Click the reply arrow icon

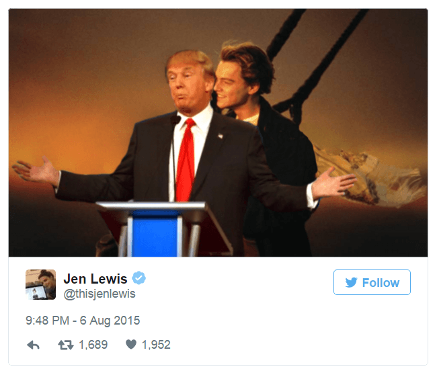33,345
